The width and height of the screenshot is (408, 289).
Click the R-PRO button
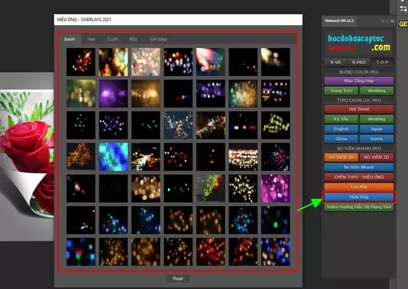click(x=358, y=62)
